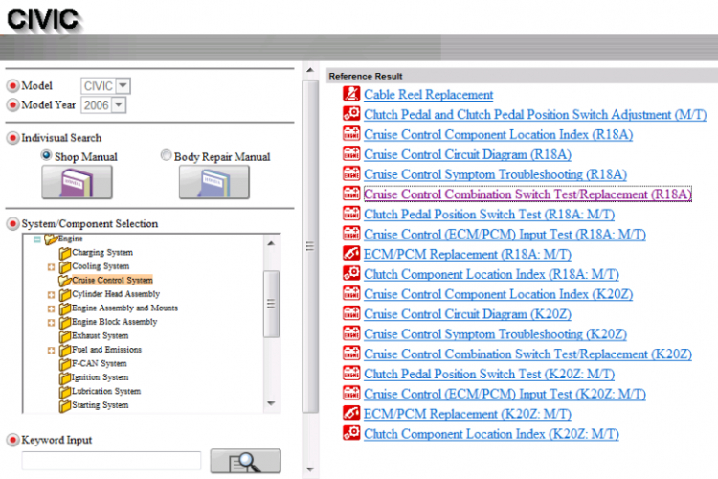Image resolution: width=718 pixels, height=479 pixels.
Task: Click the tree list scroll up arrow
Action: (271, 243)
